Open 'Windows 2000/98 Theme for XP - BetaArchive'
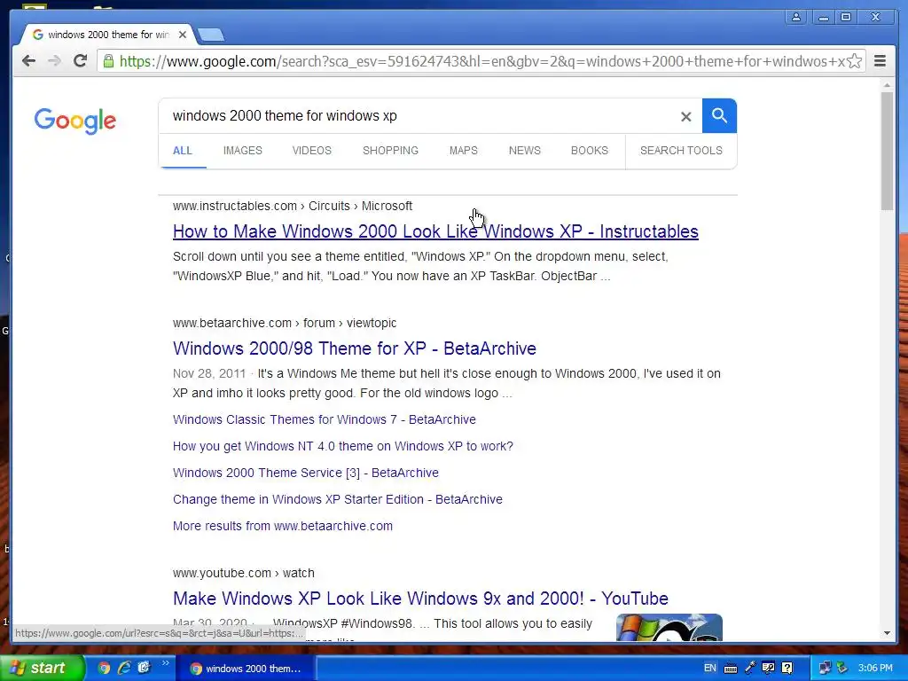 pyautogui.click(x=355, y=348)
